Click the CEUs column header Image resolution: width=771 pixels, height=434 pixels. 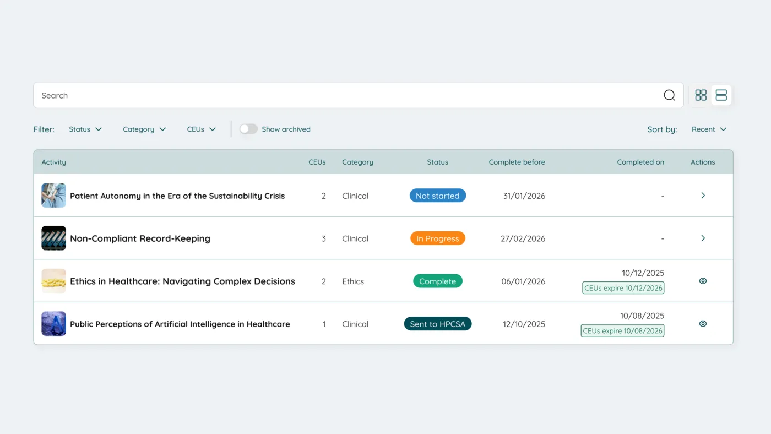tap(317, 162)
